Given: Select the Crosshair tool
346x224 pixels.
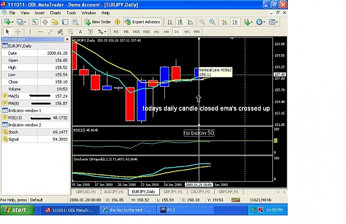Looking at the screenshot, I should (x=18, y=32).
